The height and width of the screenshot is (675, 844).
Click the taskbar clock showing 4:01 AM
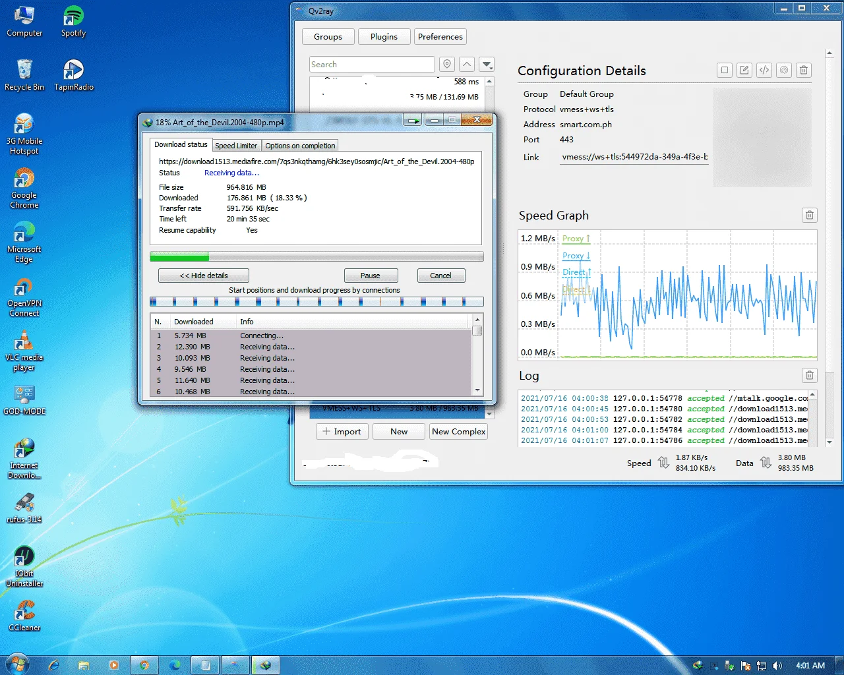pos(810,666)
